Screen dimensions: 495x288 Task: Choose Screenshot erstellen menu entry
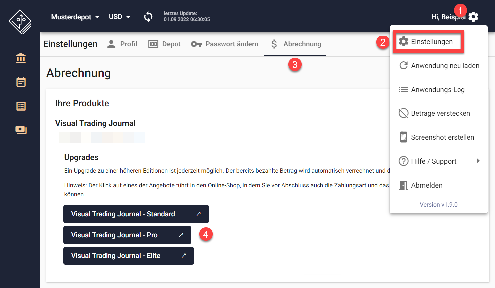click(439, 137)
